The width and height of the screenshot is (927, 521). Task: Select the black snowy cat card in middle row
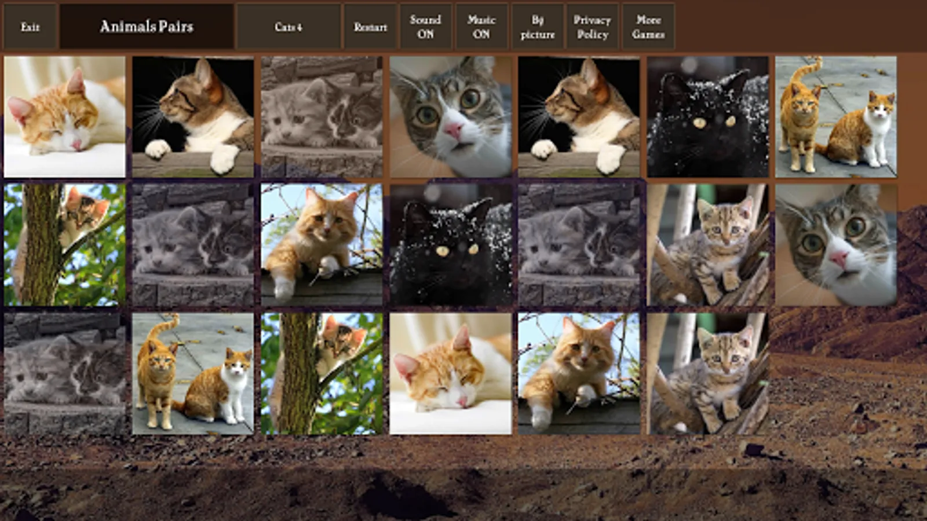[x=450, y=245]
